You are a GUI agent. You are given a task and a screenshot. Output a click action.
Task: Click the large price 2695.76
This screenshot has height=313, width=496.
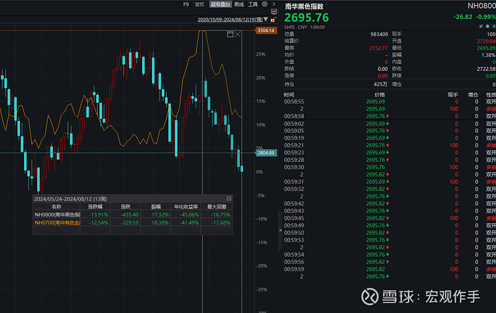[306, 18]
